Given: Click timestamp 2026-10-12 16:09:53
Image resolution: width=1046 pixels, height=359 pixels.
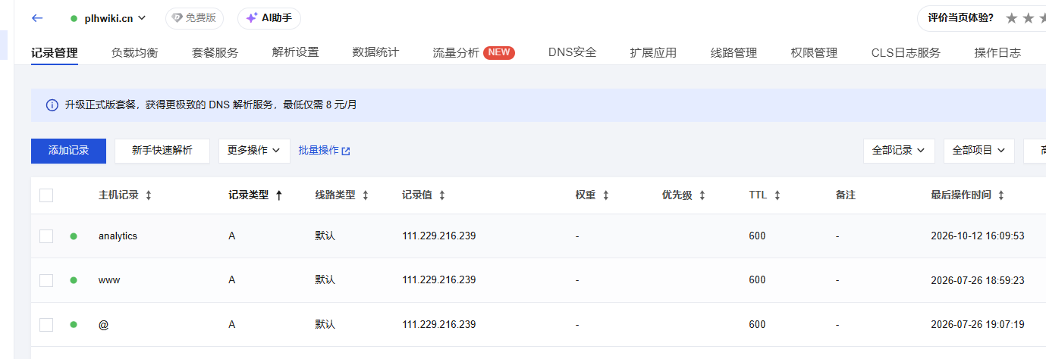Looking at the screenshot, I should click(x=978, y=236).
